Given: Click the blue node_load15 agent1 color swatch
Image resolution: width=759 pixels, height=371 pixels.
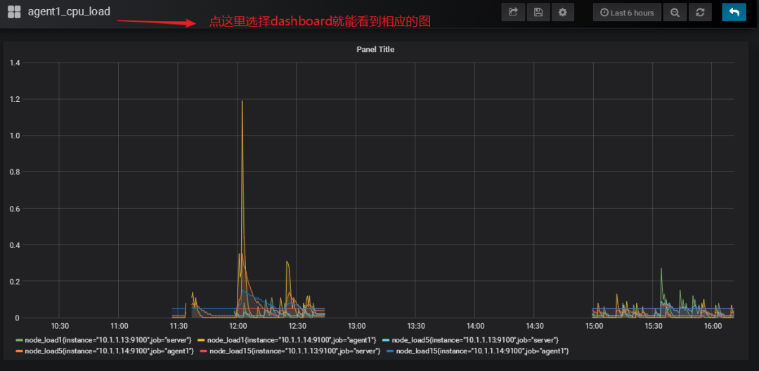Looking at the screenshot, I should pos(391,351).
